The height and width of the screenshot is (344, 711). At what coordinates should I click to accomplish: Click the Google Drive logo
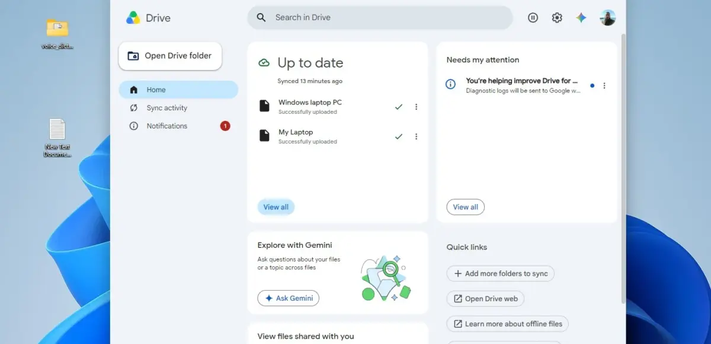pos(133,18)
